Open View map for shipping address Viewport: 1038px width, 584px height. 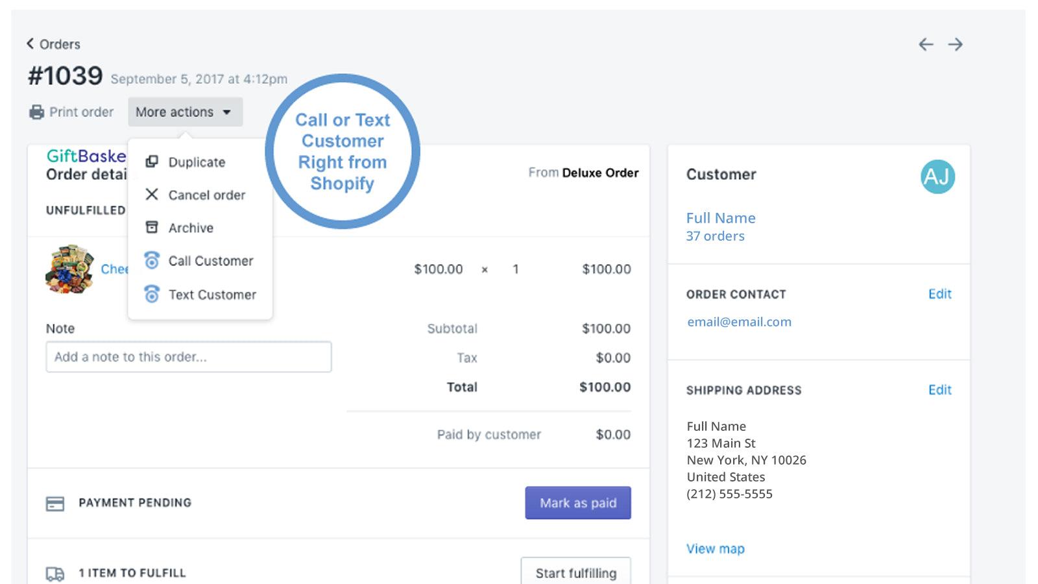[716, 548]
